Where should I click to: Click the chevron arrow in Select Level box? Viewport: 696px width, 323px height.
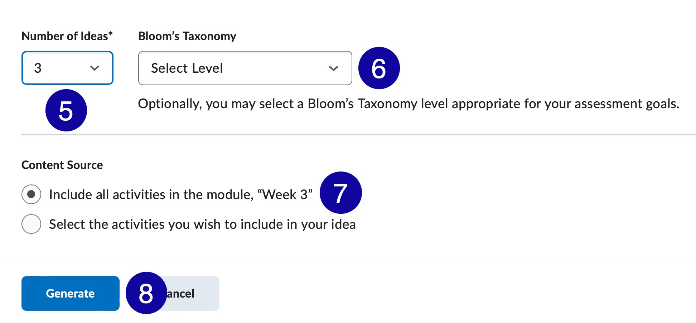[x=333, y=68]
